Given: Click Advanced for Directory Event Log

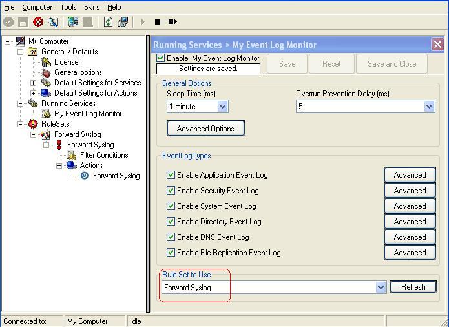Looking at the screenshot, I should tap(410, 222).
